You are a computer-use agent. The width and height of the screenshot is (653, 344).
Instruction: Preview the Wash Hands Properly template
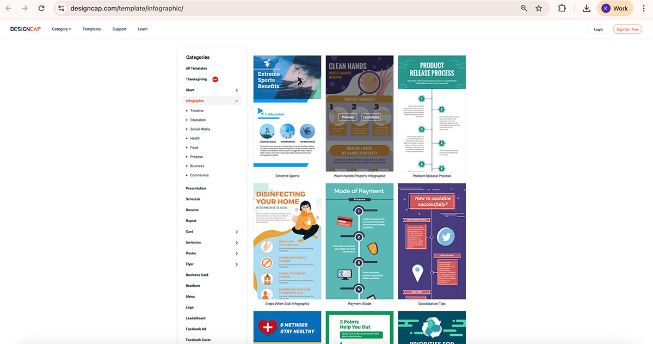347,116
